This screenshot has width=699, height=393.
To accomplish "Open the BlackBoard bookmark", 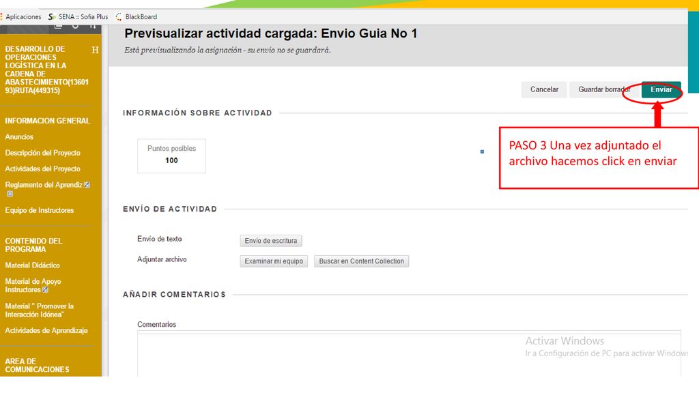I will [x=136, y=16].
